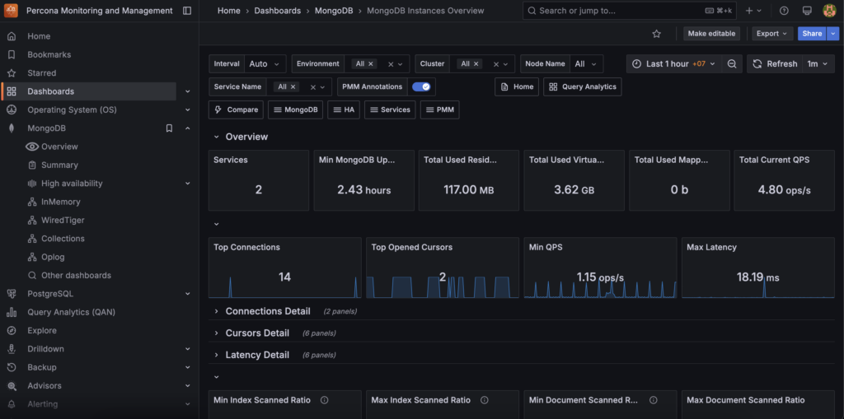Open Oplog in MongoDB menu
This screenshot has height=419, width=844.
pos(53,257)
